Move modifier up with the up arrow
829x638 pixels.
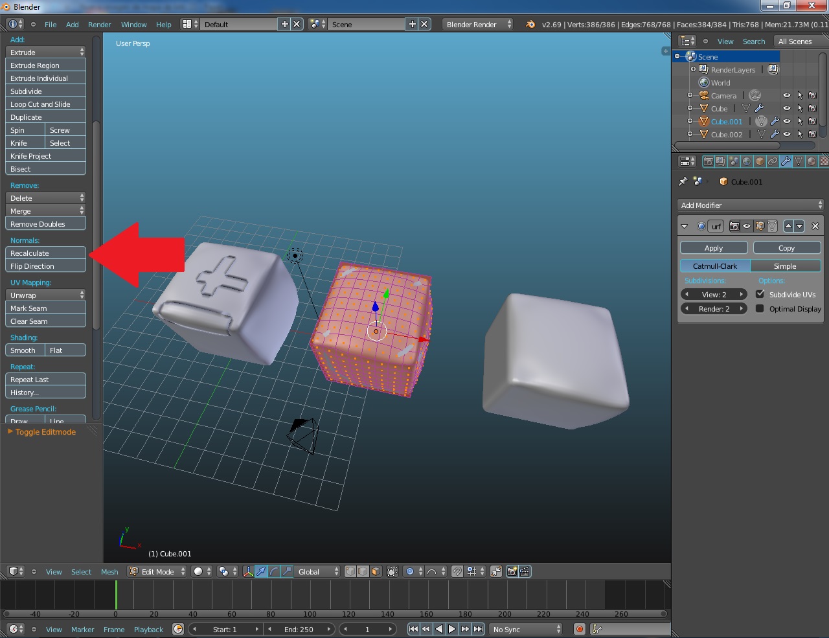(788, 226)
